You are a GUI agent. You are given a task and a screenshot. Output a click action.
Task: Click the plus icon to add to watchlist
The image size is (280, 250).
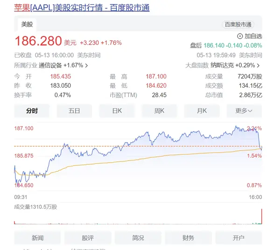(x=240, y=36)
